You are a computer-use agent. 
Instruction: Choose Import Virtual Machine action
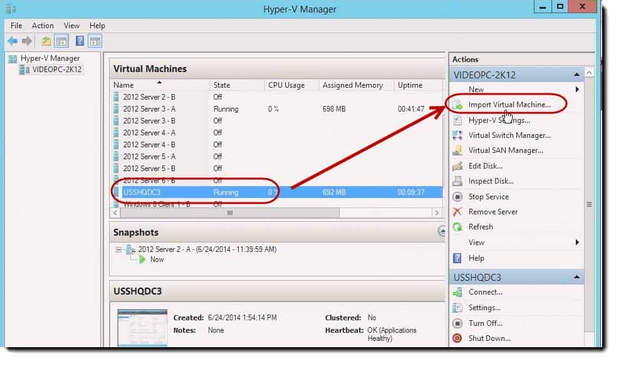(509, 105)
